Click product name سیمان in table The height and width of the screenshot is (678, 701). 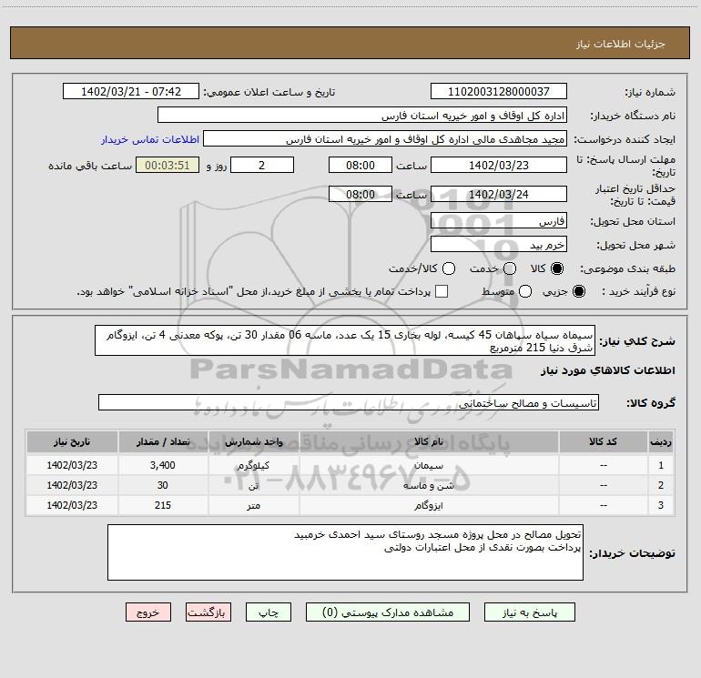tap(429, 466)
